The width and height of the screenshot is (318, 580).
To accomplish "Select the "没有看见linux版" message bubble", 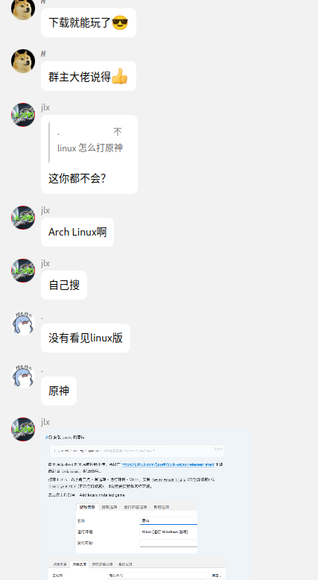I will (x=86, y=338).
